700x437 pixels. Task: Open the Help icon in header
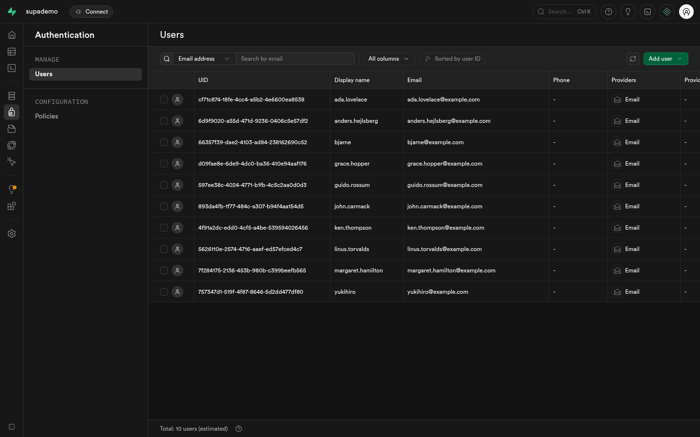tap(609, 12)
